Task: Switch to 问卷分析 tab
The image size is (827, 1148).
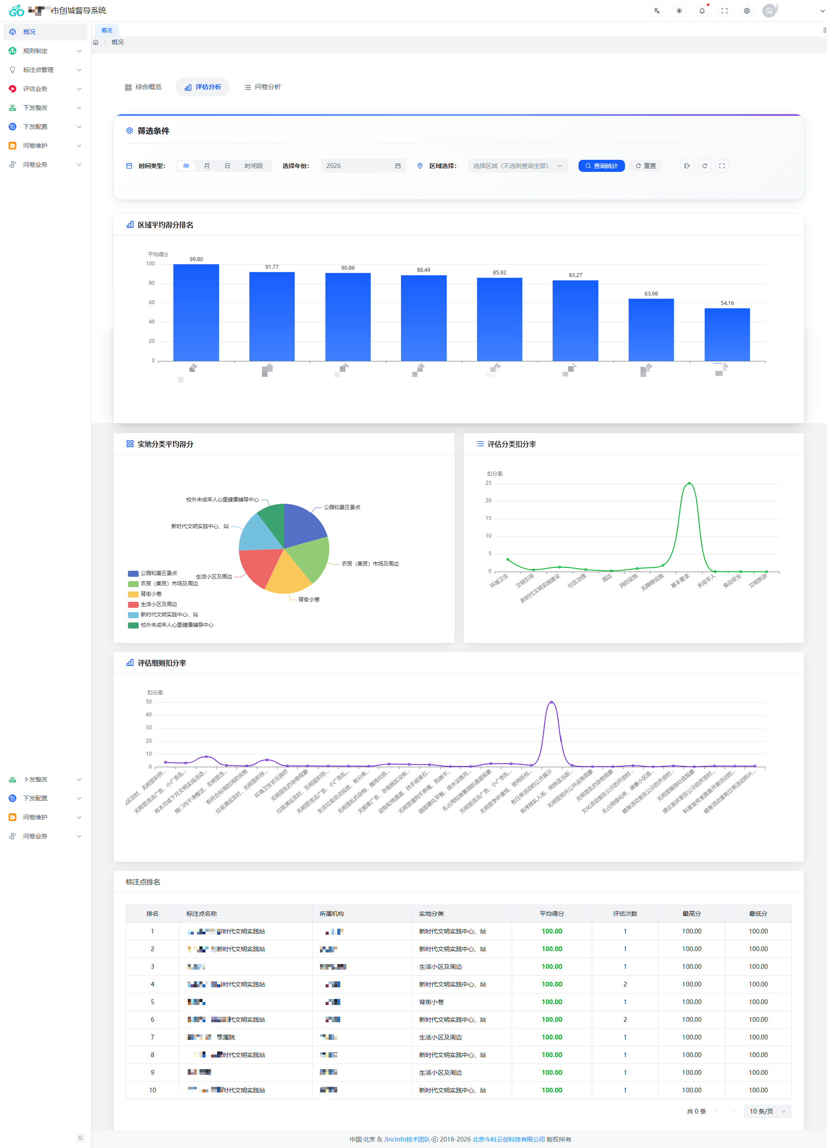Action: [x=262, y=87]
